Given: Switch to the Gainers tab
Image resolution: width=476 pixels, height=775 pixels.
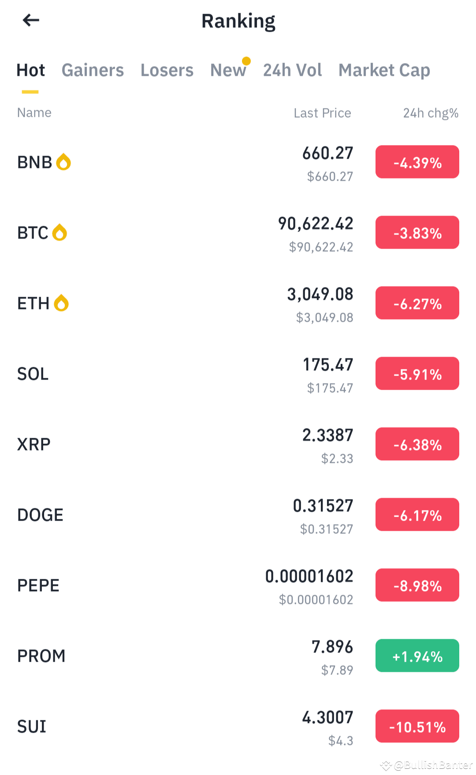Looking at the screenshot, I should 93,70.
